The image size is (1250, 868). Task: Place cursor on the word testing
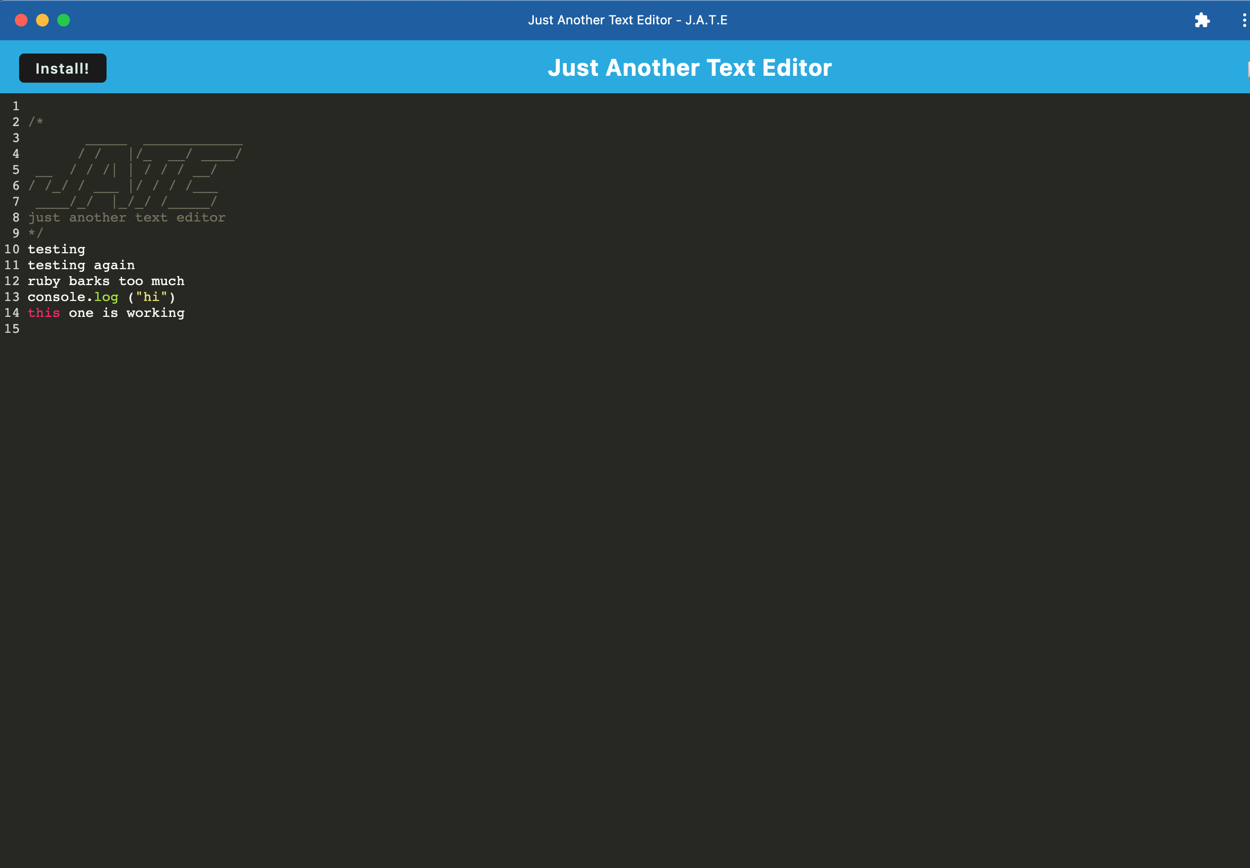(x=57, y=249)
